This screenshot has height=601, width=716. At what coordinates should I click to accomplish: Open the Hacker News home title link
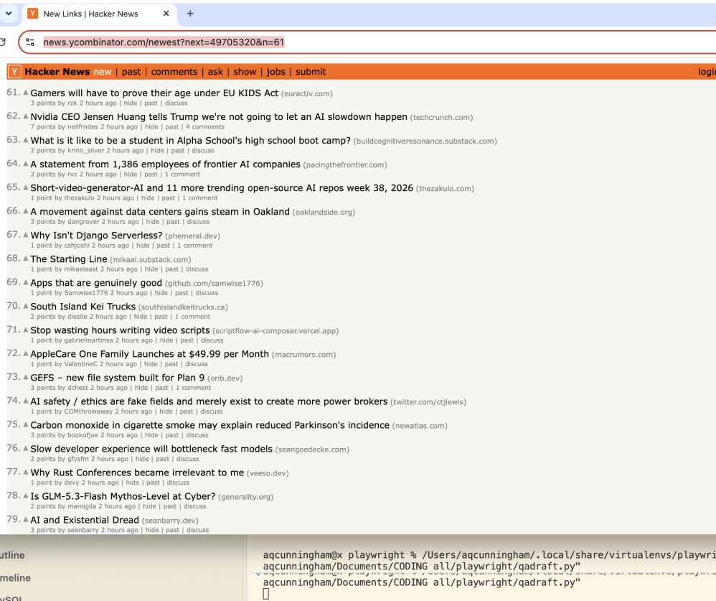pos(57,72)
